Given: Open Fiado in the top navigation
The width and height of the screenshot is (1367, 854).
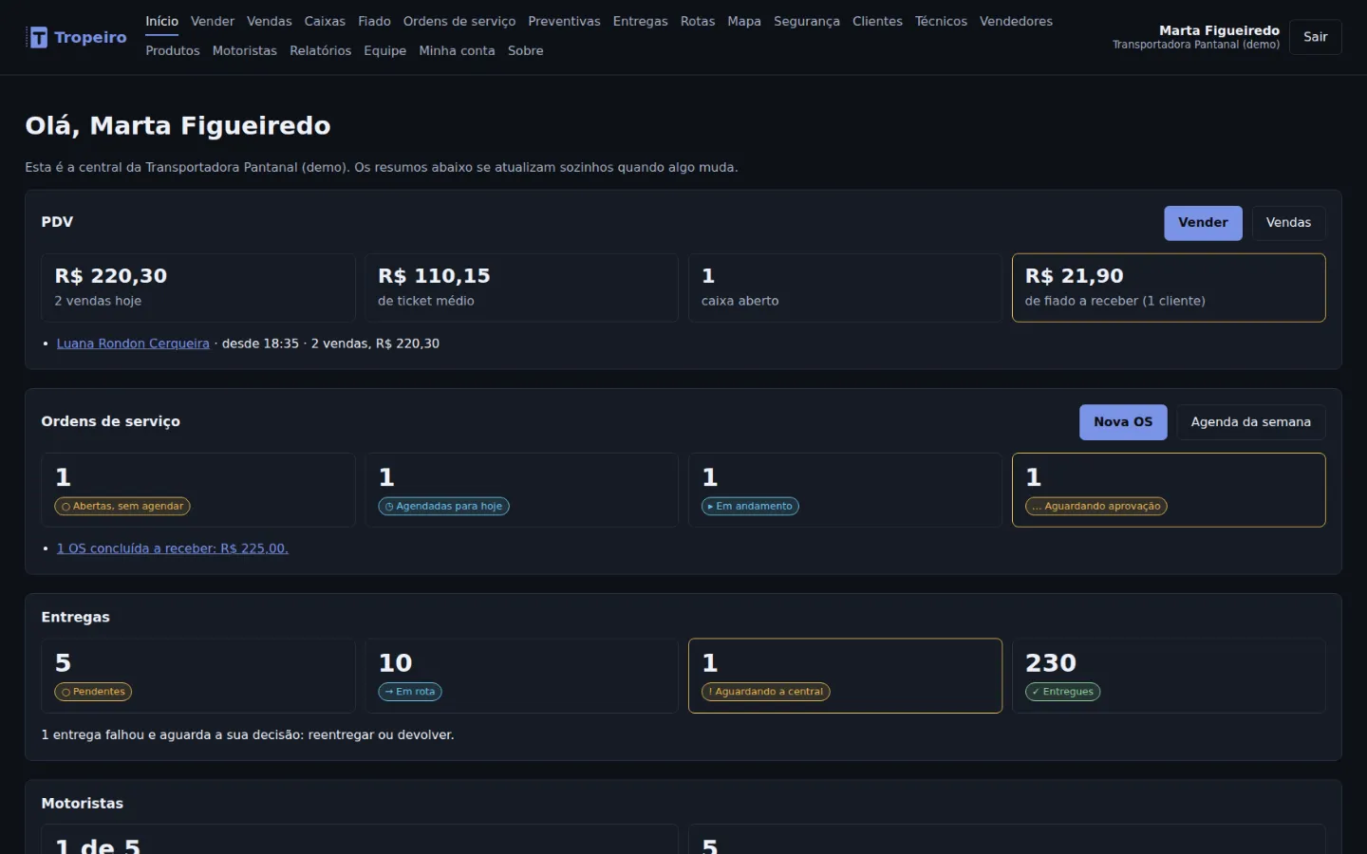Looking at the screenshot, I should click(374, 21).
